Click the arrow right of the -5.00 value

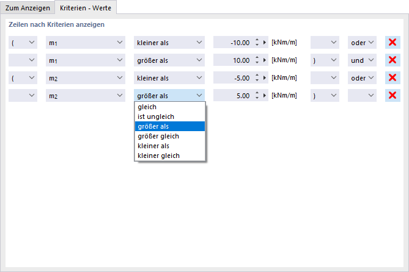265,78
